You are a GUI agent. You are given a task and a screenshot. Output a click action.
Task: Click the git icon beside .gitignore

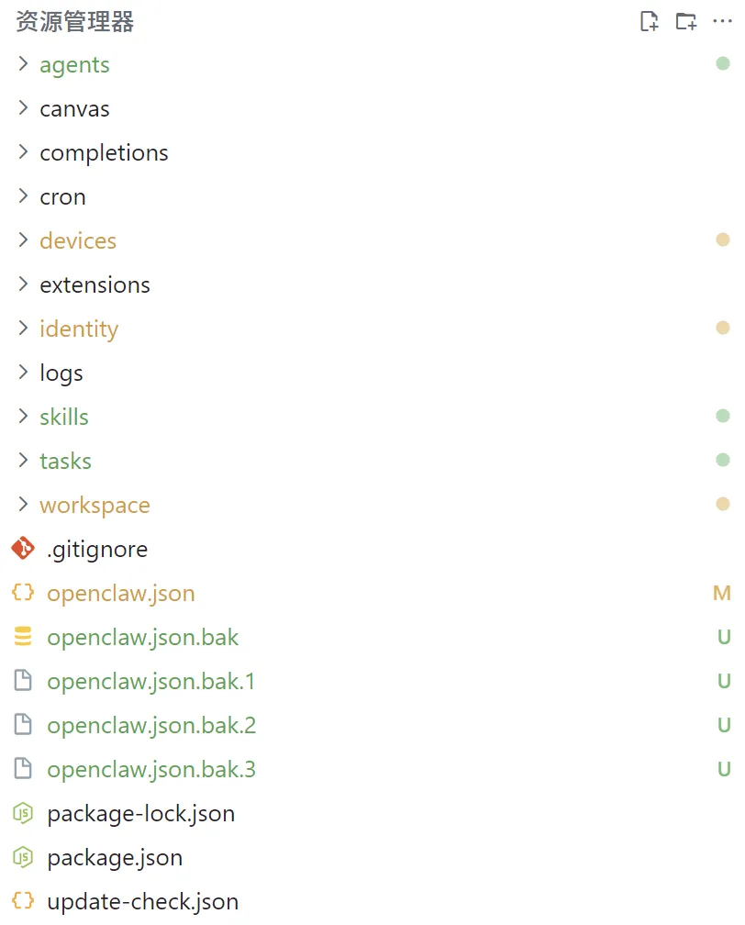tap(23, 549)
